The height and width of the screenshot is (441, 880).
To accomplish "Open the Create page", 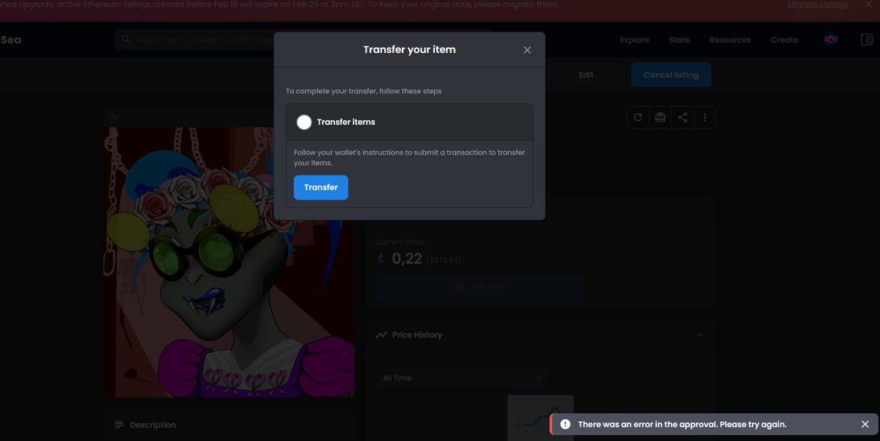I will click(784, 40).
